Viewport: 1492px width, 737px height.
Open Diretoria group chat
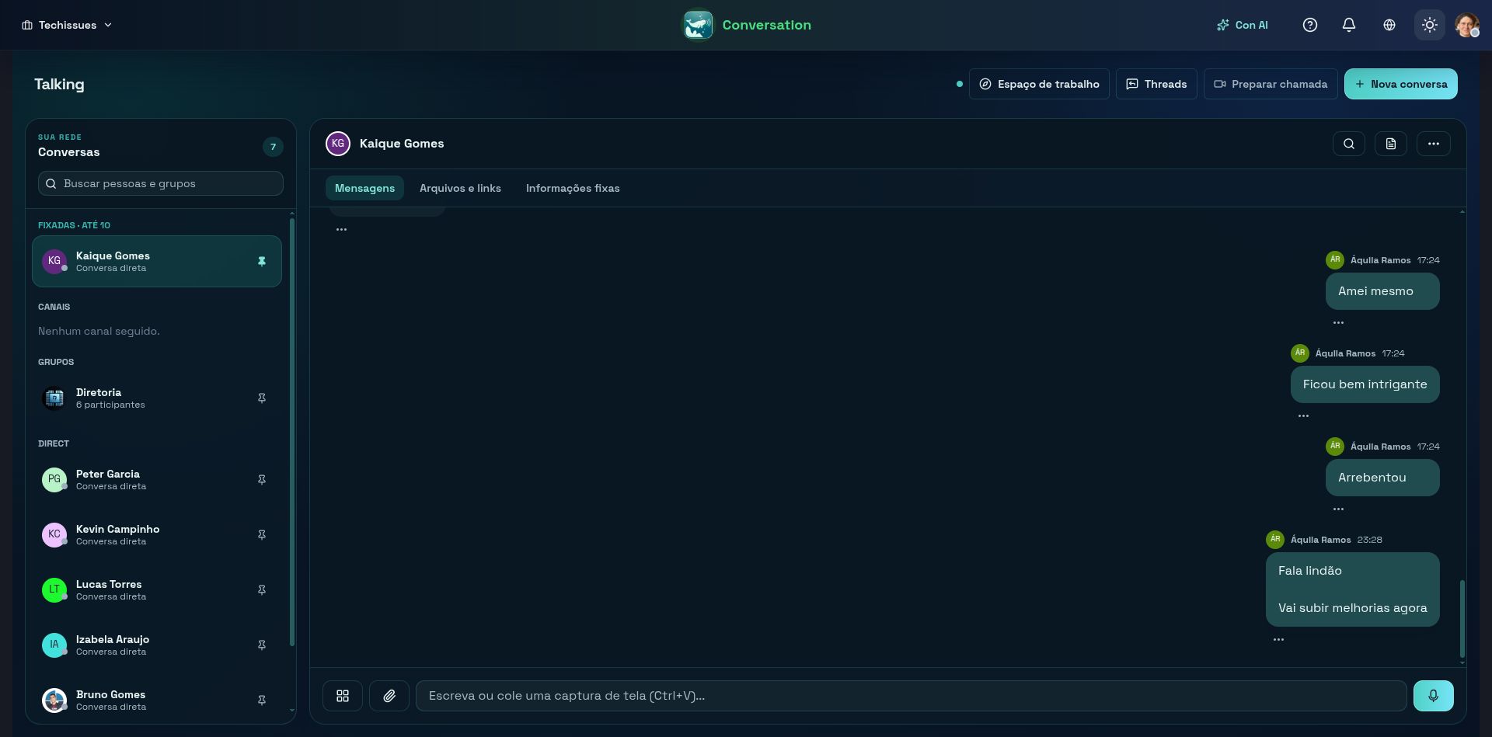point(156,398)
